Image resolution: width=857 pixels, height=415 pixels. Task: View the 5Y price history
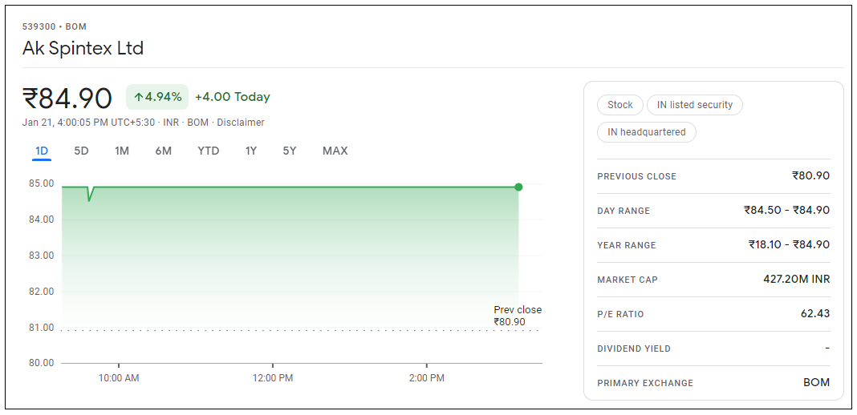point(290,151)
